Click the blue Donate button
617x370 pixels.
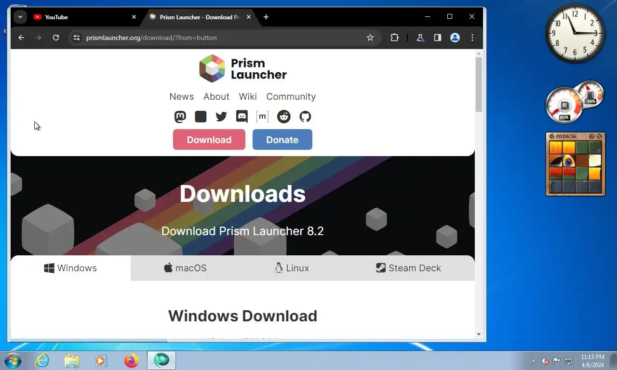282,140
